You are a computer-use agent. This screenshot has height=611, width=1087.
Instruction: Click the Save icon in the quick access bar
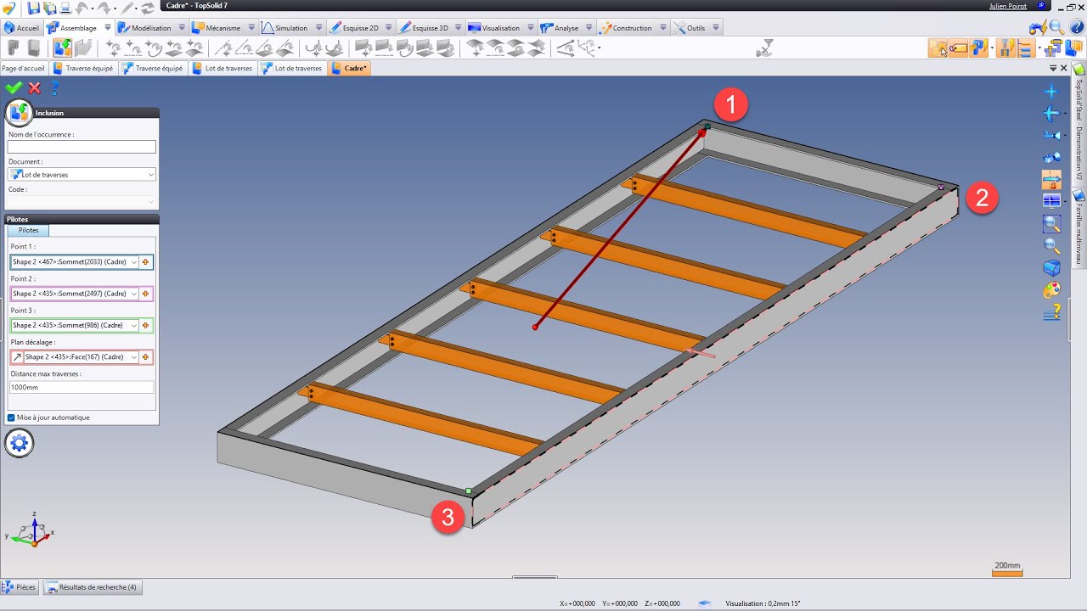click(x=33, y=8)
